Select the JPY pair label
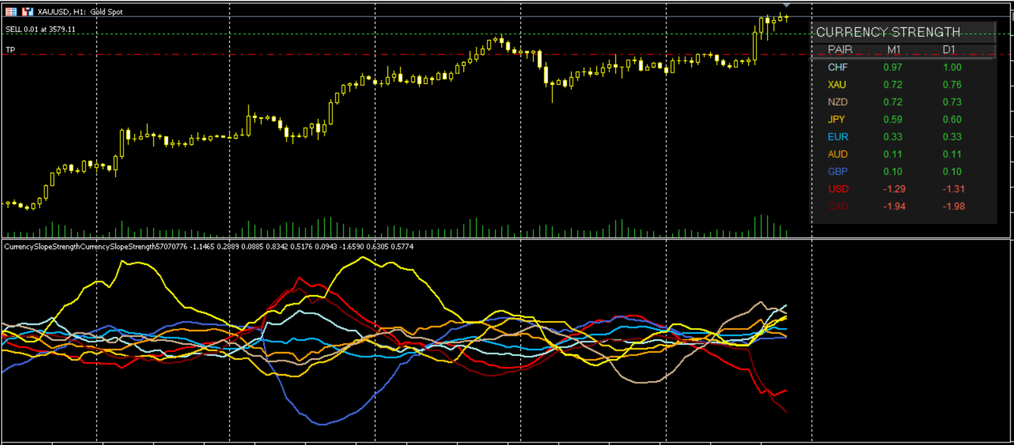 coord(836,119)
